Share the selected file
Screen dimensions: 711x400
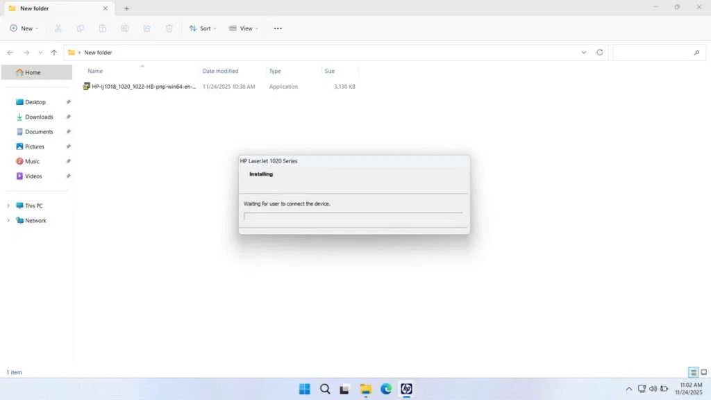tap(147, 28)
